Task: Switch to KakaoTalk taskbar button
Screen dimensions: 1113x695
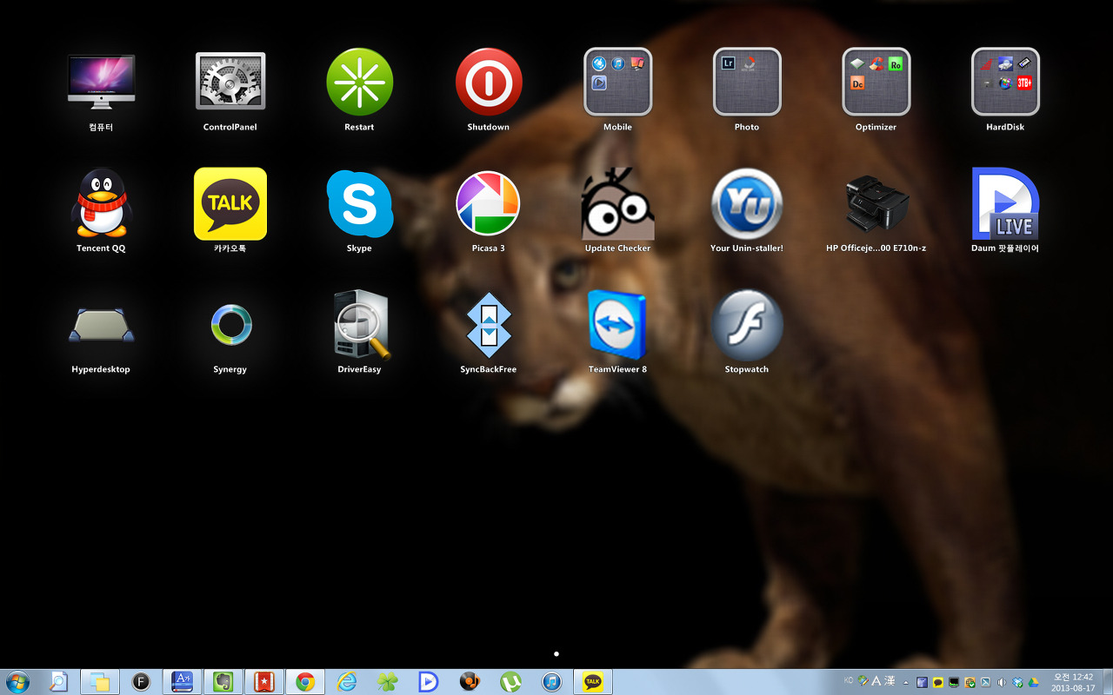Action: (593, 682)
